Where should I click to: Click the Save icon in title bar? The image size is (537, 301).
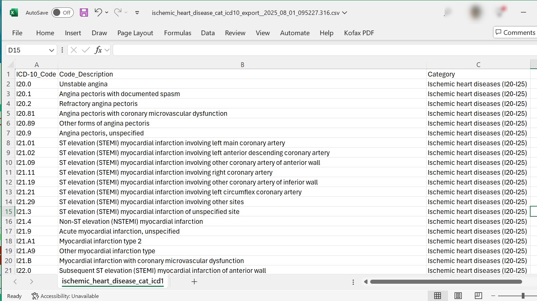pos(84,13)
